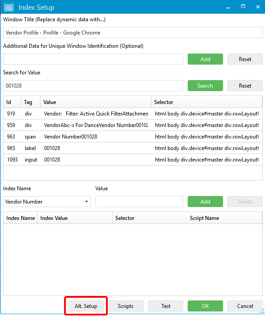The image size is (265, 319).
Task: Click Reset next to the Search button
Action: pyautogui.click(x=245, y=86)
